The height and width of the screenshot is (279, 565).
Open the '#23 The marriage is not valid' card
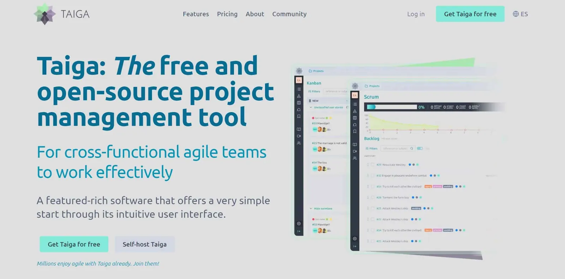click(329, 146)
